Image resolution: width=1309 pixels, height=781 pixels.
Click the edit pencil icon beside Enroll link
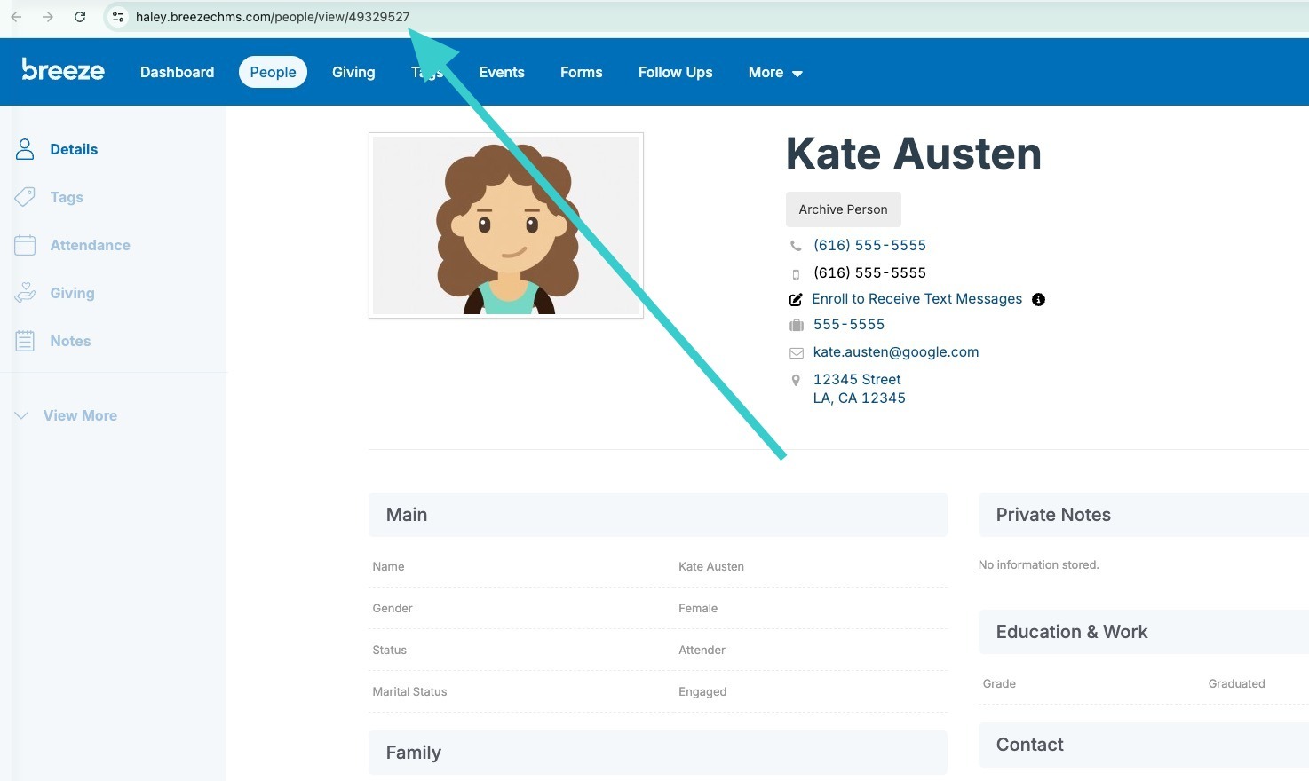coord(796,300)
